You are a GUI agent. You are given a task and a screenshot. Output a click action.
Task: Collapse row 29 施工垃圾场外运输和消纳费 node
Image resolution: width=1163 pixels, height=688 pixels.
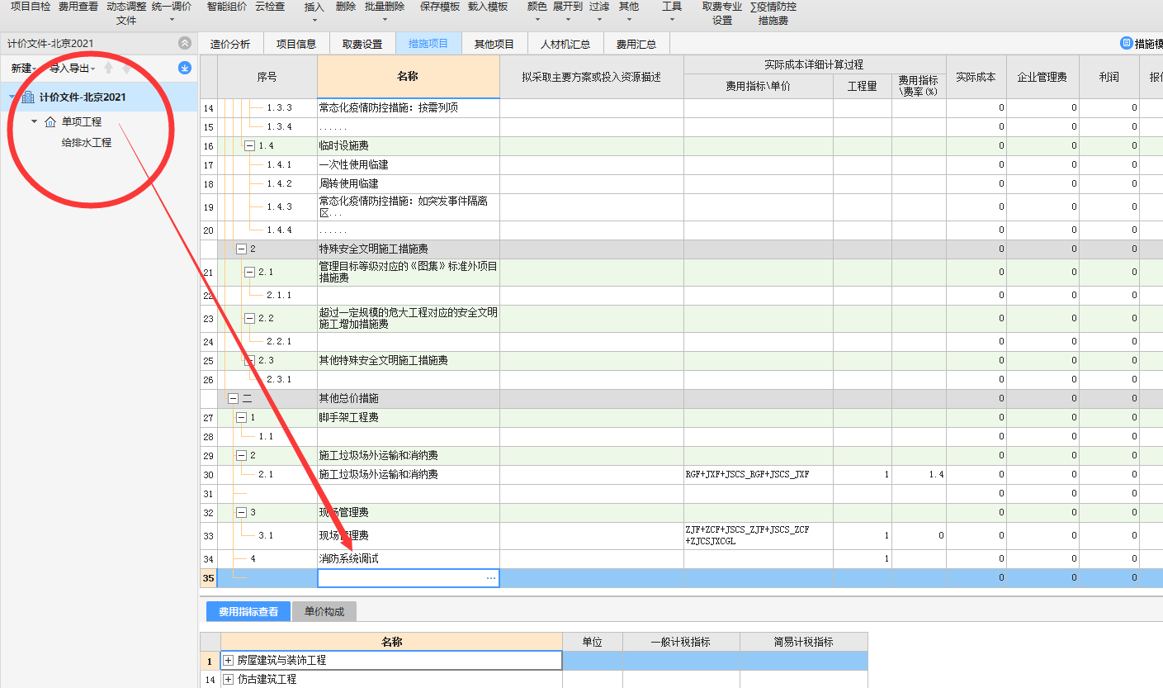point(241,455)
